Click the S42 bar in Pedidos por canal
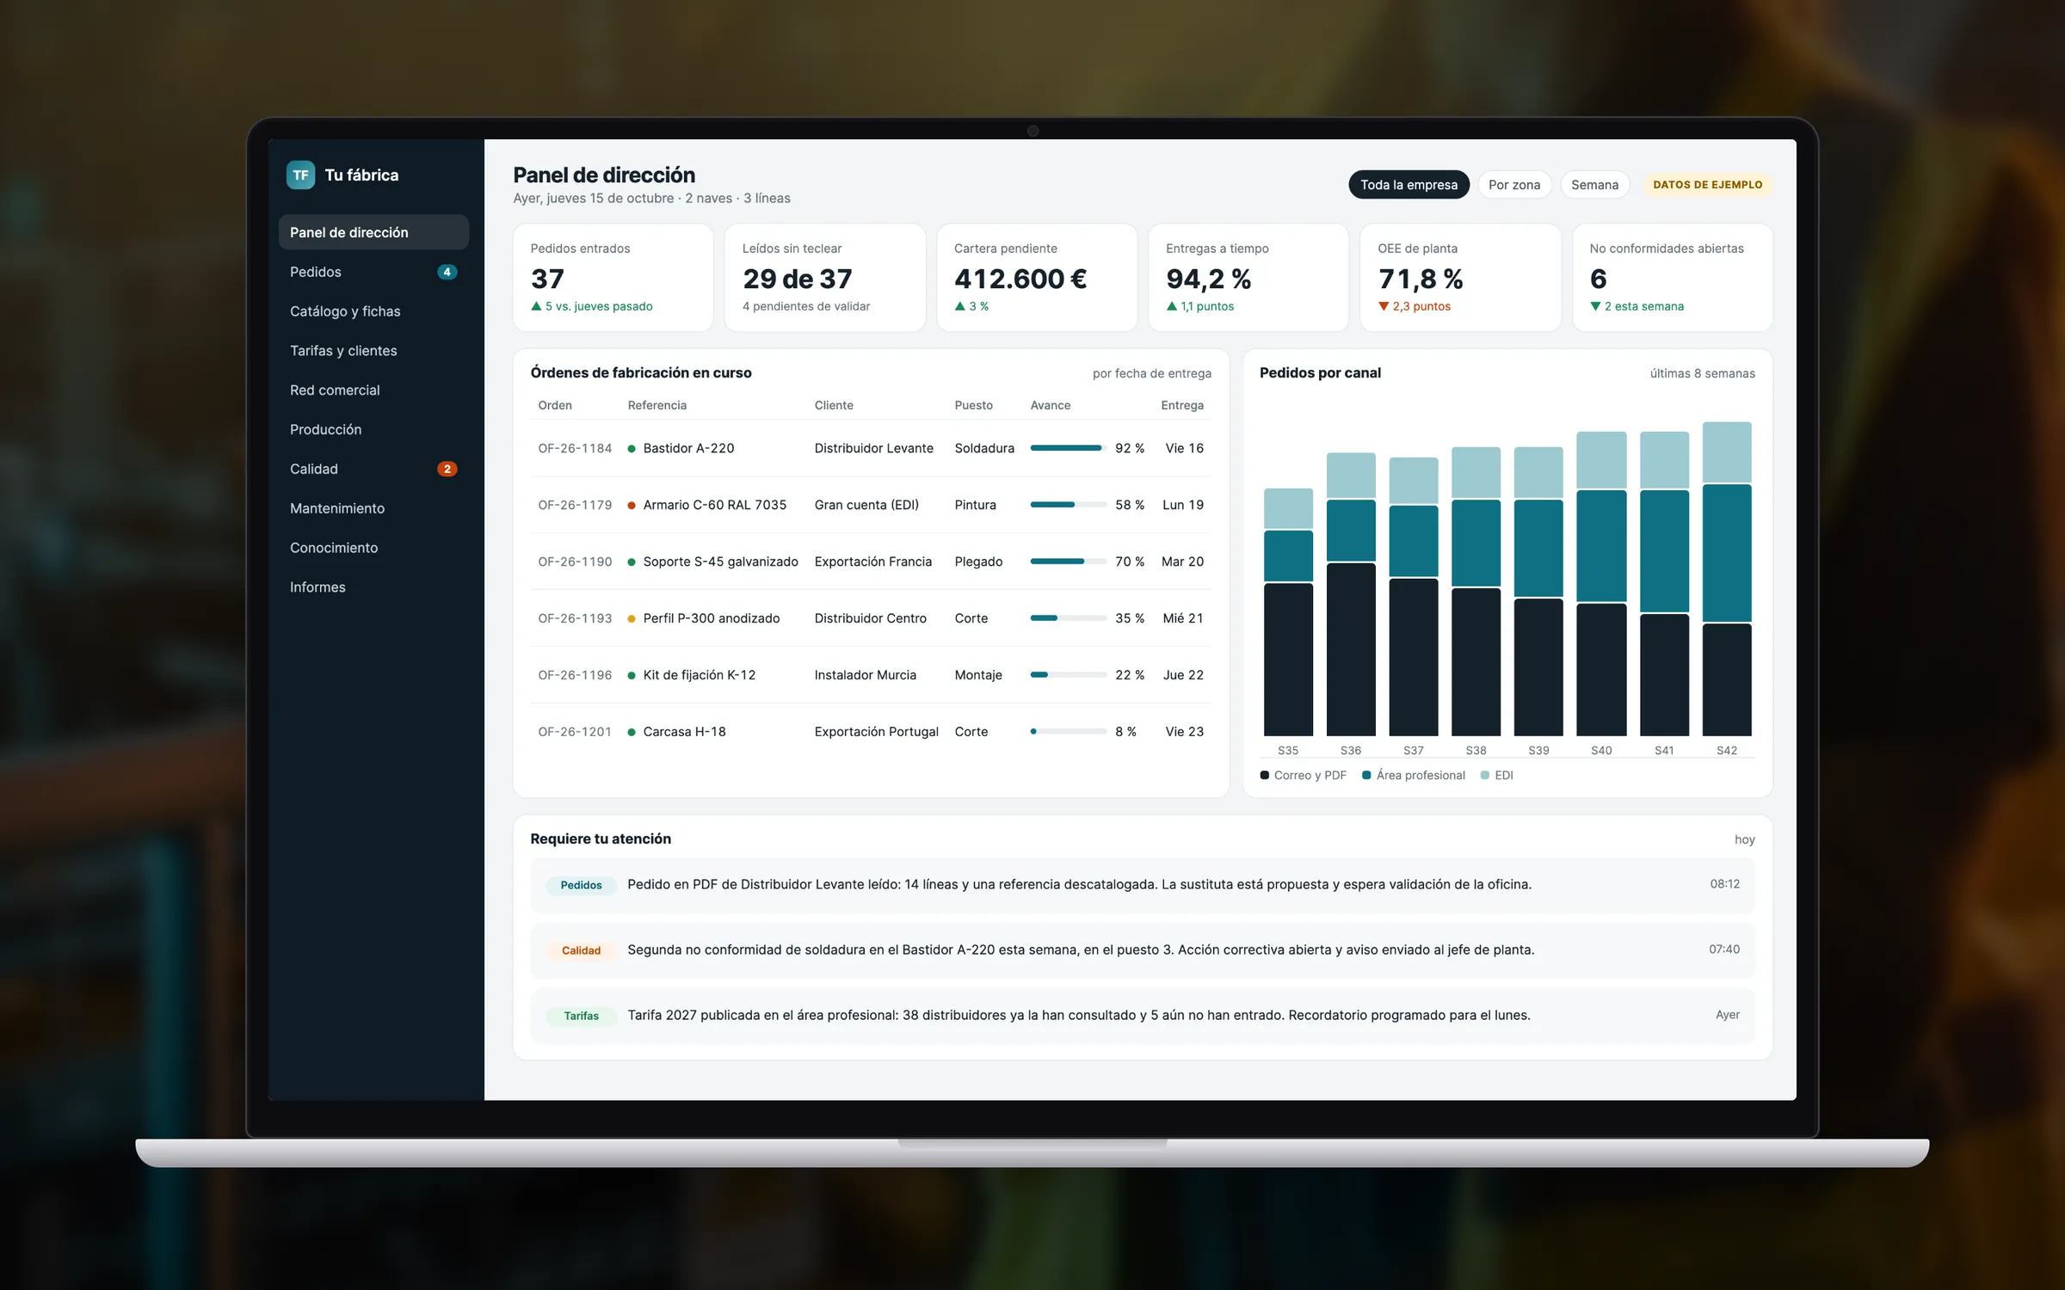This screenshot has width=2065, height=1290. [x=1727, y=579]
